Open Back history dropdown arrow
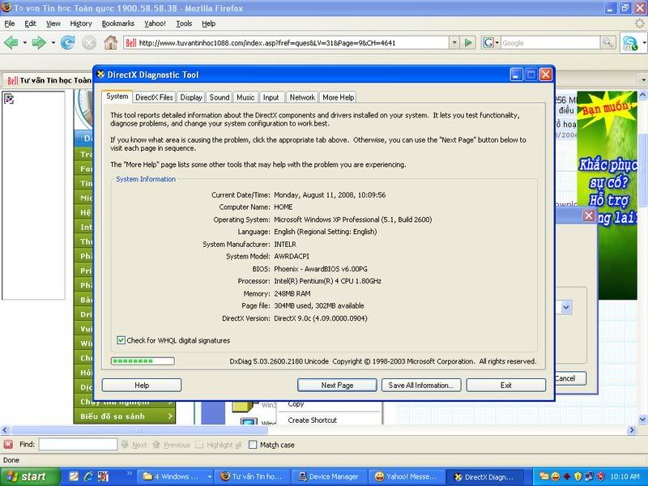 coord(25,43)
